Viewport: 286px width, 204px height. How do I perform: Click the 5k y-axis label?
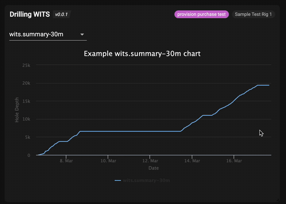(27, 137)
